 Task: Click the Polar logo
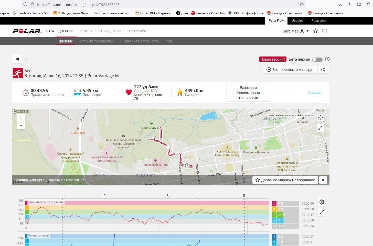tap(27, 31)
